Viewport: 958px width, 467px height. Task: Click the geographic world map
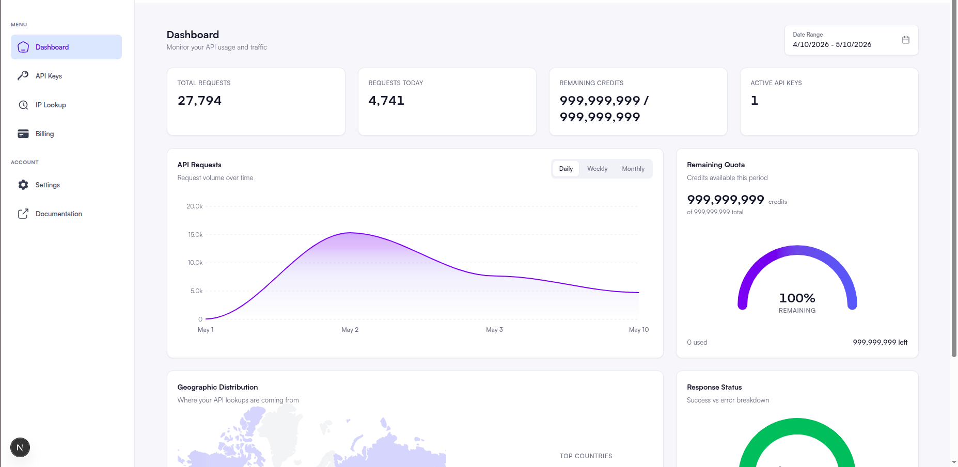pos(312,436)
